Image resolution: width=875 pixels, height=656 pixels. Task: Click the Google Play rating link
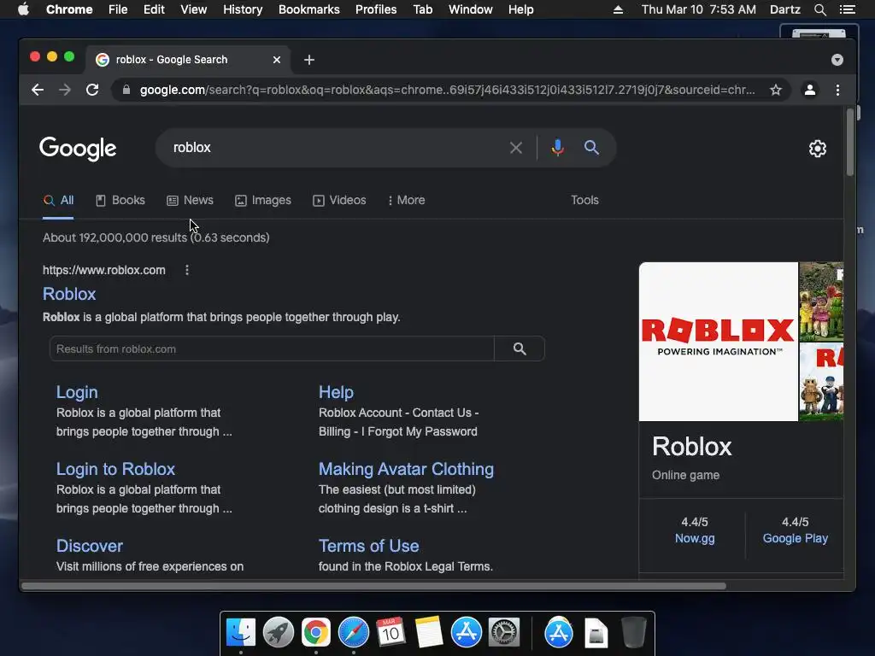(796, 538)
